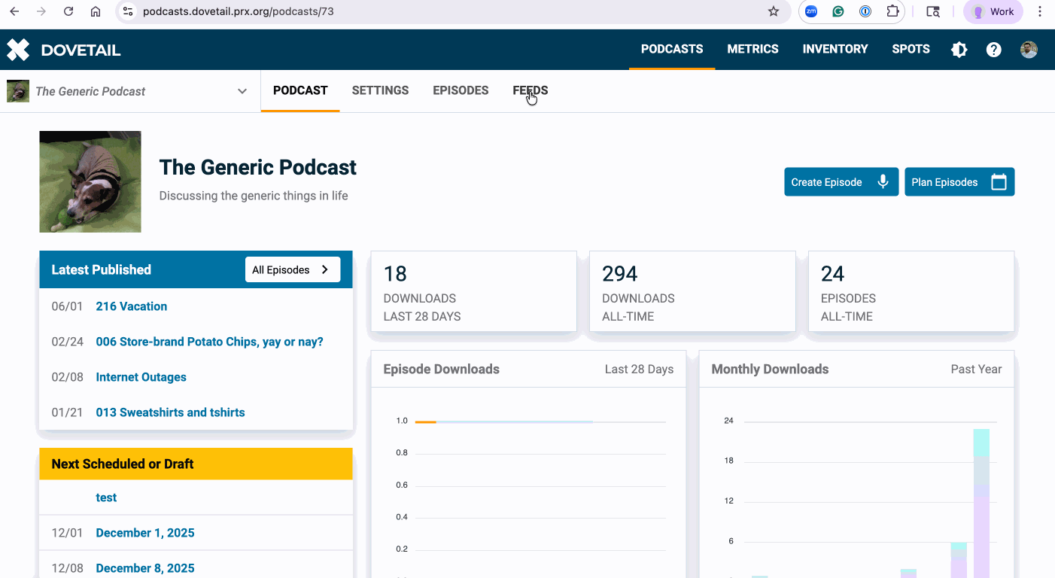The height and width of the screenshot is (578, 1055).
Task: Click the Plan Episodes button
Action: (959, 182)
